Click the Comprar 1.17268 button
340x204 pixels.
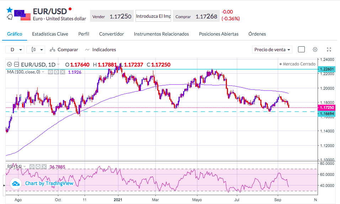[x=196, y=16]
